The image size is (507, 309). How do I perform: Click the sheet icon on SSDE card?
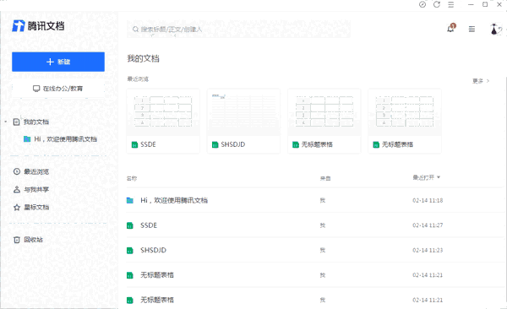134,145
